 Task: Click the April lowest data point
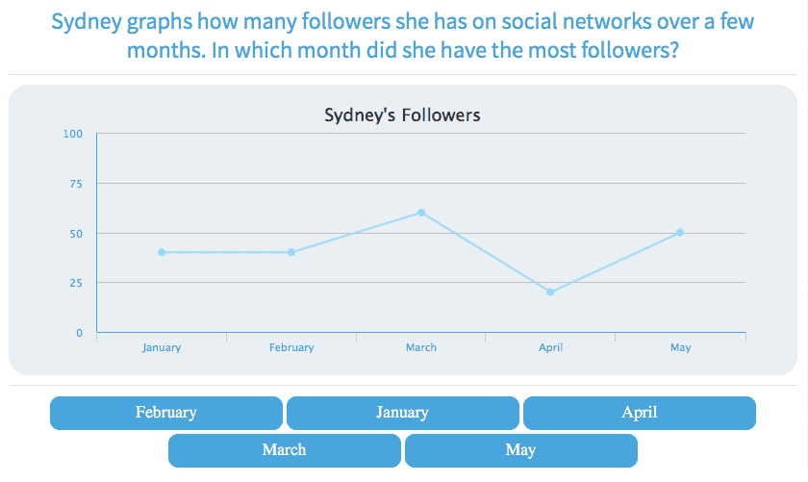(x=550, y=292)
